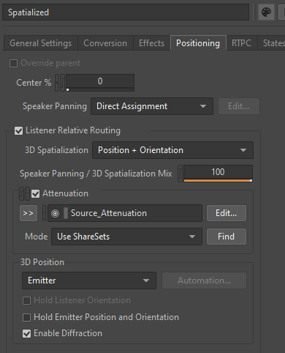Open the RTPC tab

241,43
